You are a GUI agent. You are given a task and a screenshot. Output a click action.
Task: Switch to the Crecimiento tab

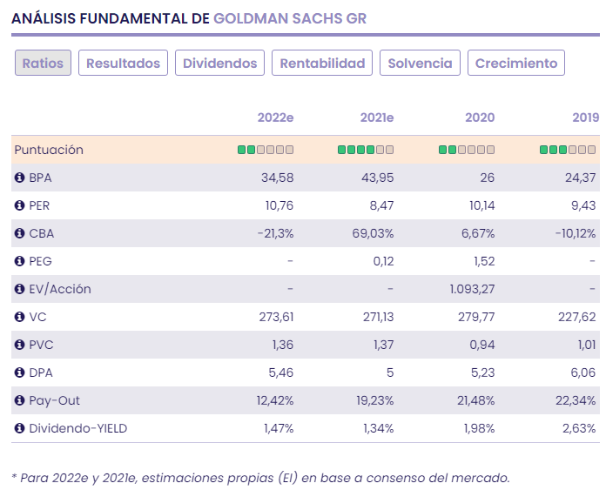[x=516, y=63]
